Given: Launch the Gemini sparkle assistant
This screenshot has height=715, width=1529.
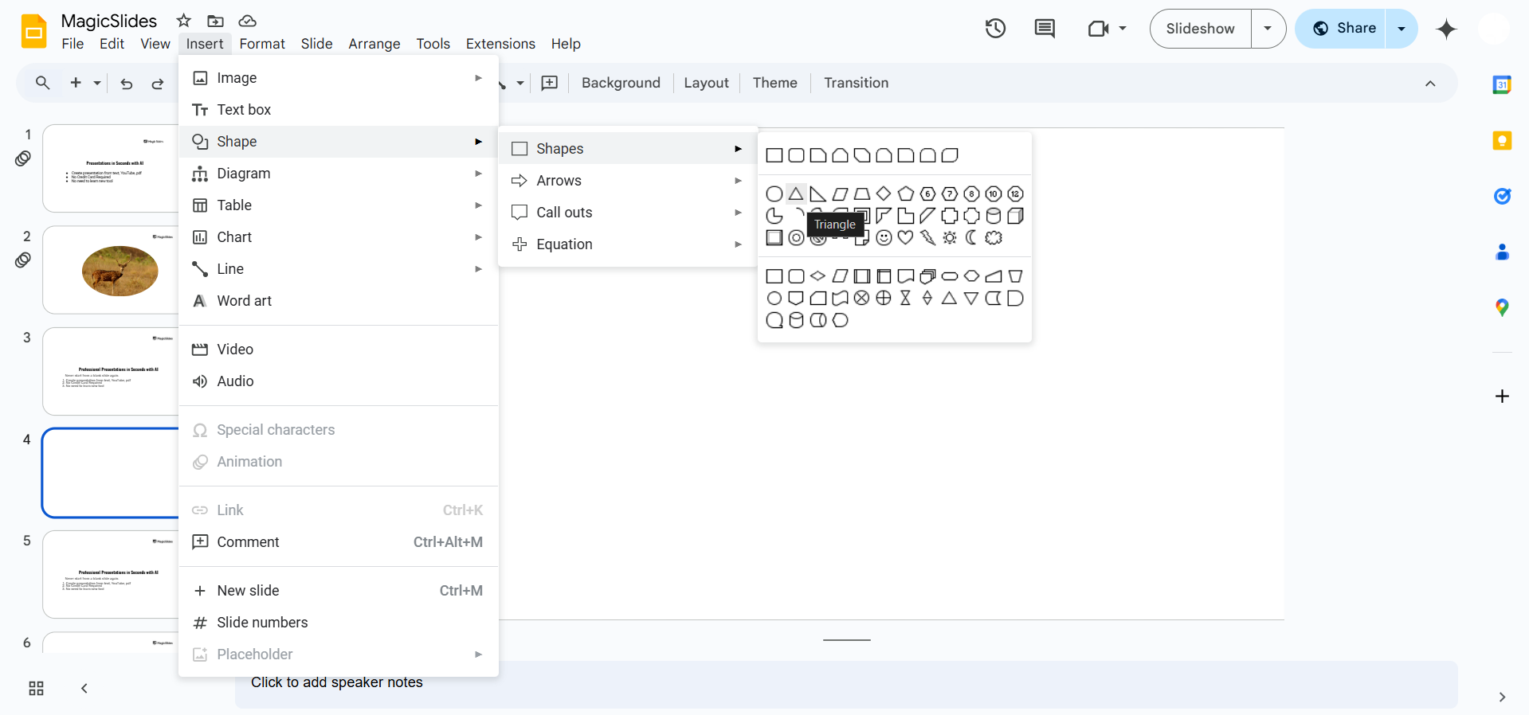Looking at the screenshot, I should point(1446,29).
